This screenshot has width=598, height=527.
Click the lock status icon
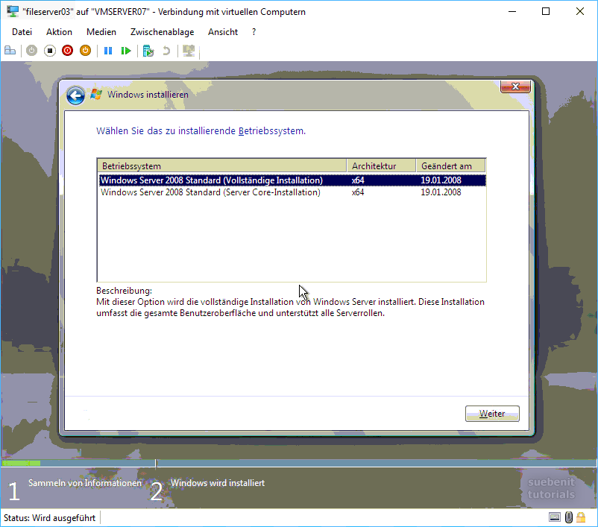[581, 517]
